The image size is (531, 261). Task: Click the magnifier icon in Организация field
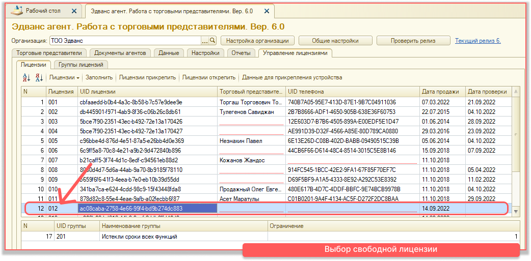click(213, 41)
